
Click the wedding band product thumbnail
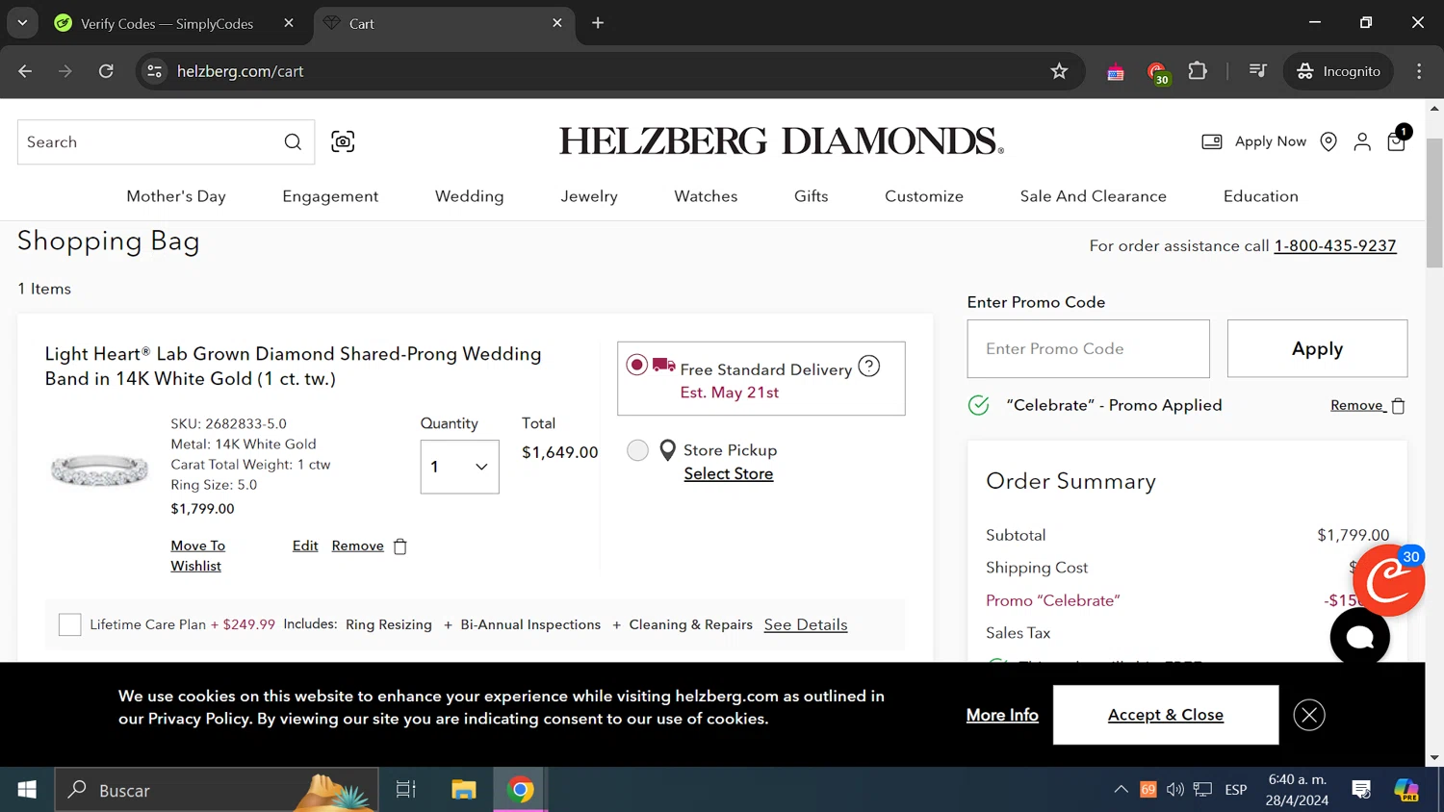99,469
